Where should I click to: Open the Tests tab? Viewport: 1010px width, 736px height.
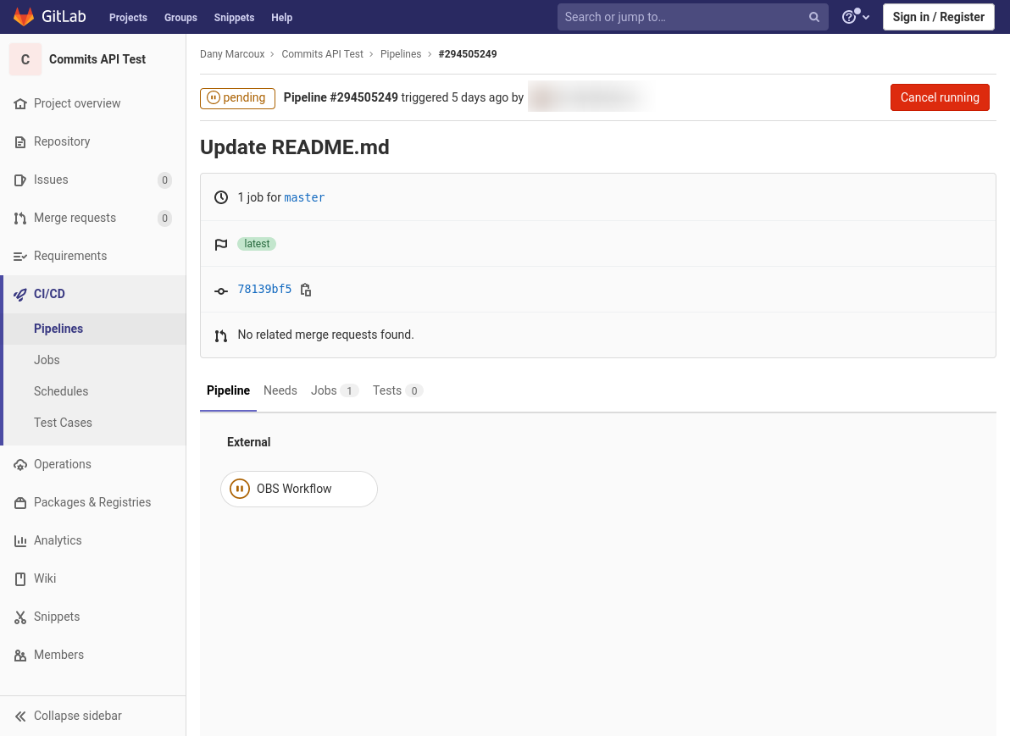[x=386, y=390]
